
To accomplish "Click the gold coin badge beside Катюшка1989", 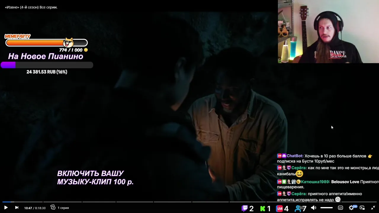I will tap(298, 182).
